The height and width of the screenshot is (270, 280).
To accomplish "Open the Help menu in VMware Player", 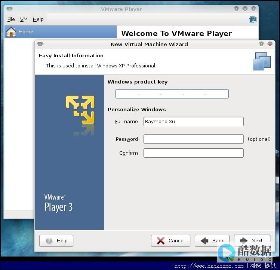I will pos(38,19).
